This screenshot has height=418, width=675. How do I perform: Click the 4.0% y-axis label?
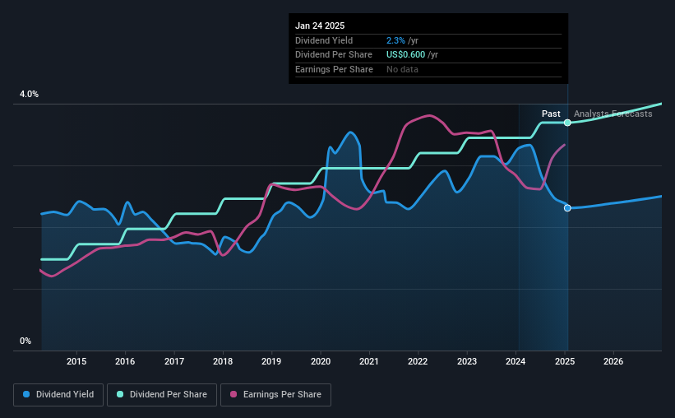click(x=29, y=95)
